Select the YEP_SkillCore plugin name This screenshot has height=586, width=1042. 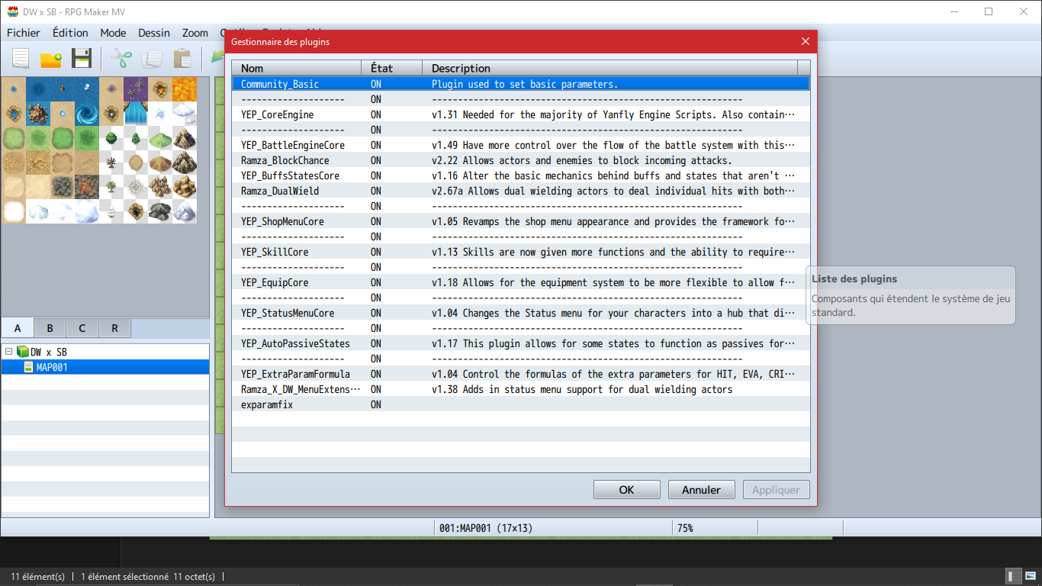[275, 252]
